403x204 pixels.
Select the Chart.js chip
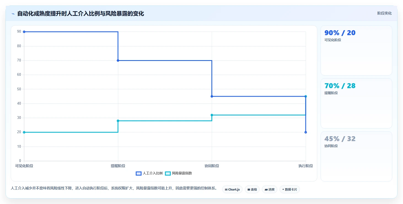pyautogui.click(x=232, y=189)
